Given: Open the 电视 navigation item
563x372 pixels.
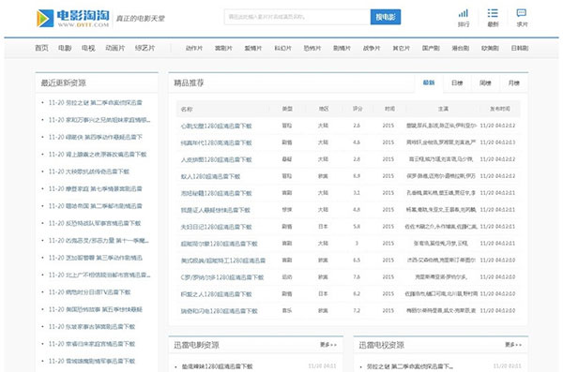Looking at the screenshot, I should [88, 48].
